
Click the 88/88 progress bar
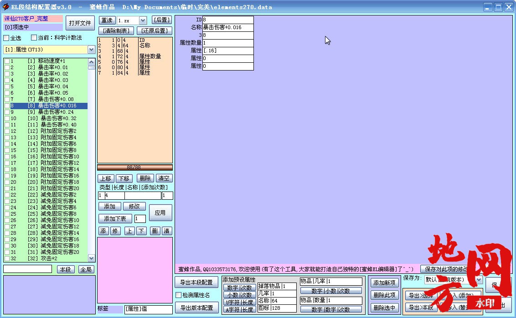[x=134, y=167]
